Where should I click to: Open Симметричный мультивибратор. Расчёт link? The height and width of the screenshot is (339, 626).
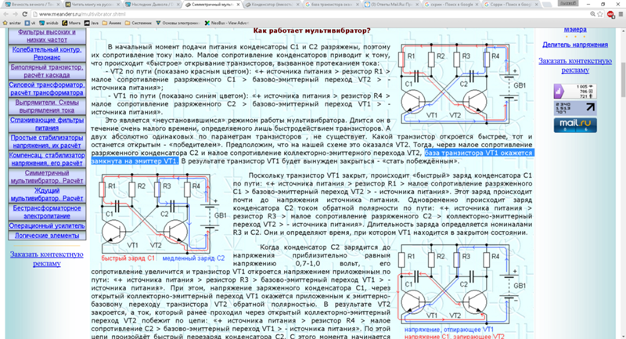point(47,176)
